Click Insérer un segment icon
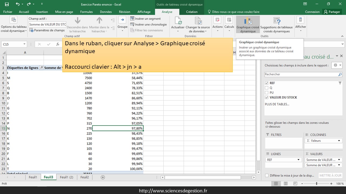The width and height of the screenshot is (346, 194). point(132,19)
